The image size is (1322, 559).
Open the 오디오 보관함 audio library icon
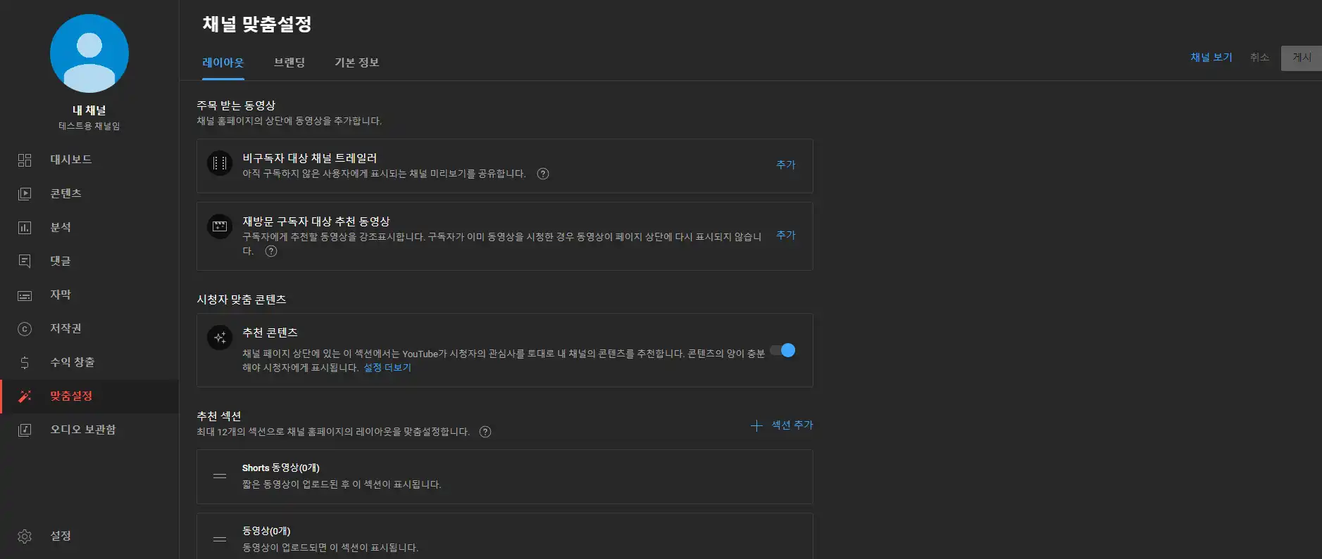(x=25, y=430)
